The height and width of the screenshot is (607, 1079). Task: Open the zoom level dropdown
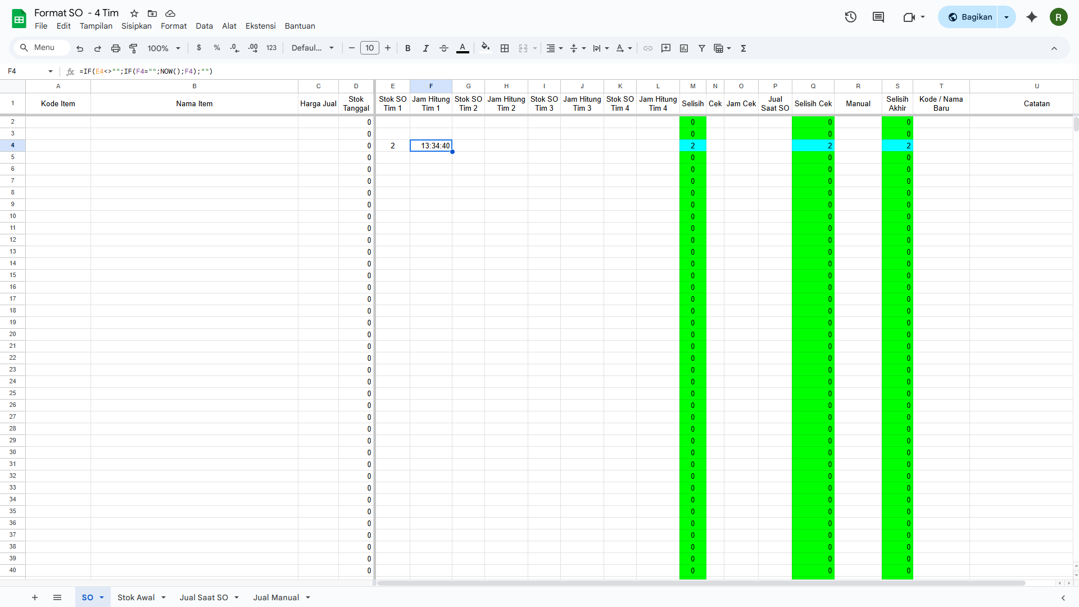point(164,48)
